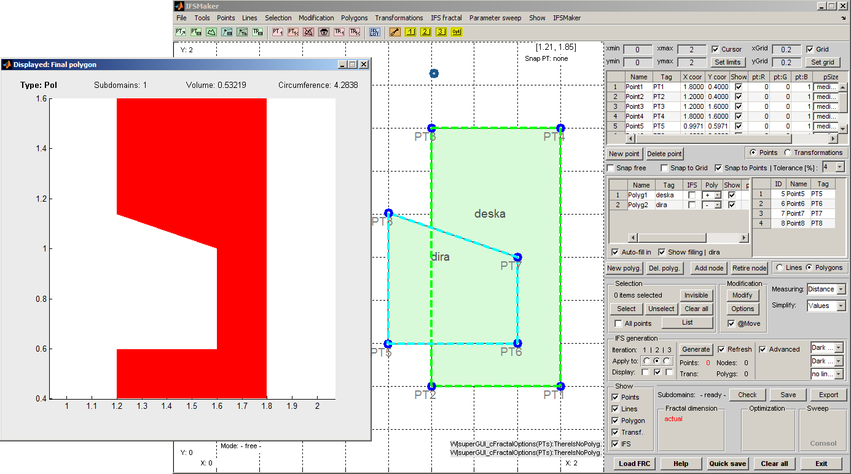
Task: Click the Set limits button
Action: (x=727, y=62)
